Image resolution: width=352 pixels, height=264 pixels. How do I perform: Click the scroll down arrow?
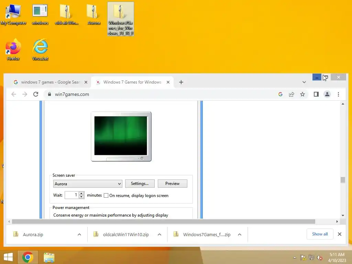pyautogui.click(x=343, y=216)
